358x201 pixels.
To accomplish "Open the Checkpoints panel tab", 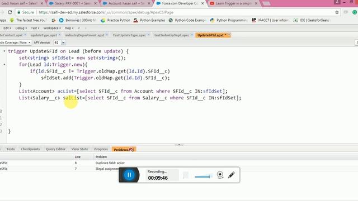I will [x=30, y=149].
